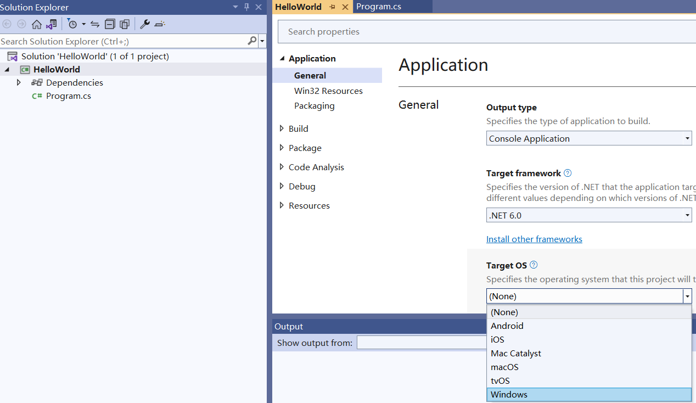Switch to the HelloWorld properties tab
Image resolution: width=696 pixels, height=403 pixels.
298,7
